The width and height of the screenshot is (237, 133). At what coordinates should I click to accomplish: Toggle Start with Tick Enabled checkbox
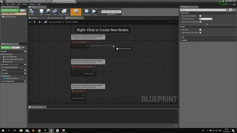(200, 16)
